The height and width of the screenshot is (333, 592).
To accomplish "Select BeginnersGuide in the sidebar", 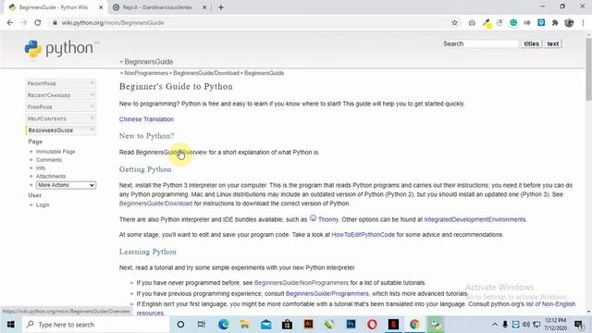I will (61, 130).
